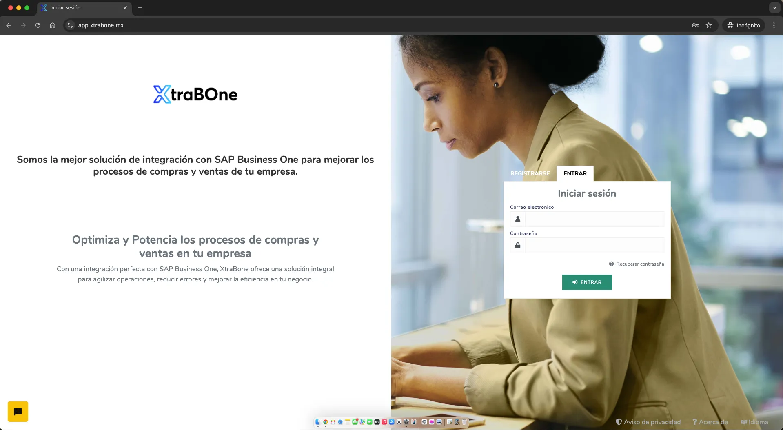Open the yellow feedback chat bubble

(x=18, y=412)
